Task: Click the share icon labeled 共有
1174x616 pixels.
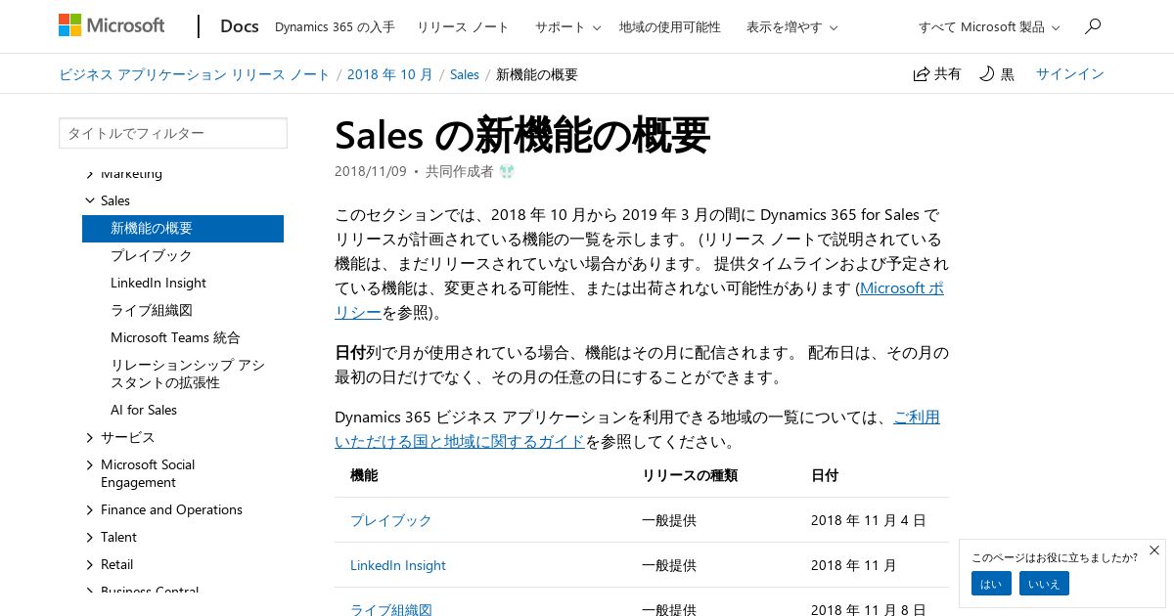Action: point(937,74)
